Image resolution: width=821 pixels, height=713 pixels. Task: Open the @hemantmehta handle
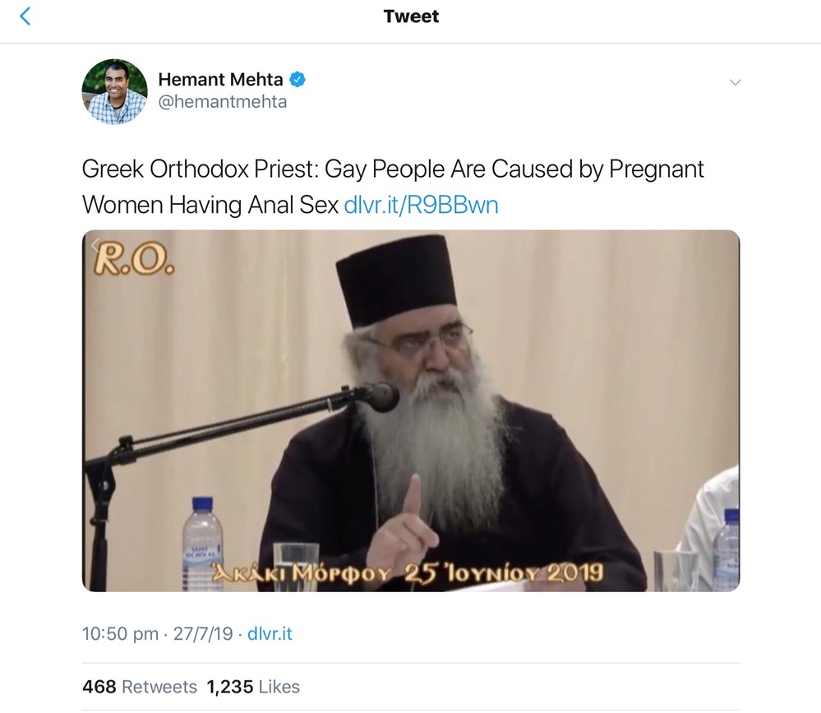222,103
